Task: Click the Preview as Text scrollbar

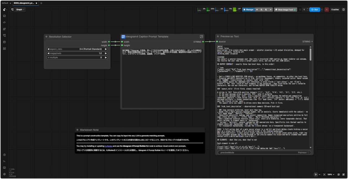Action: tap(310, 54)
